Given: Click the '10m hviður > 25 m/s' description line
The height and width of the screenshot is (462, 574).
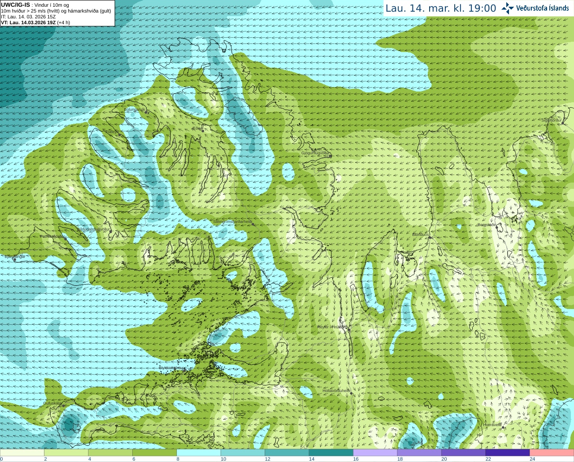Looking at the screenshot, I should (56, 11).
